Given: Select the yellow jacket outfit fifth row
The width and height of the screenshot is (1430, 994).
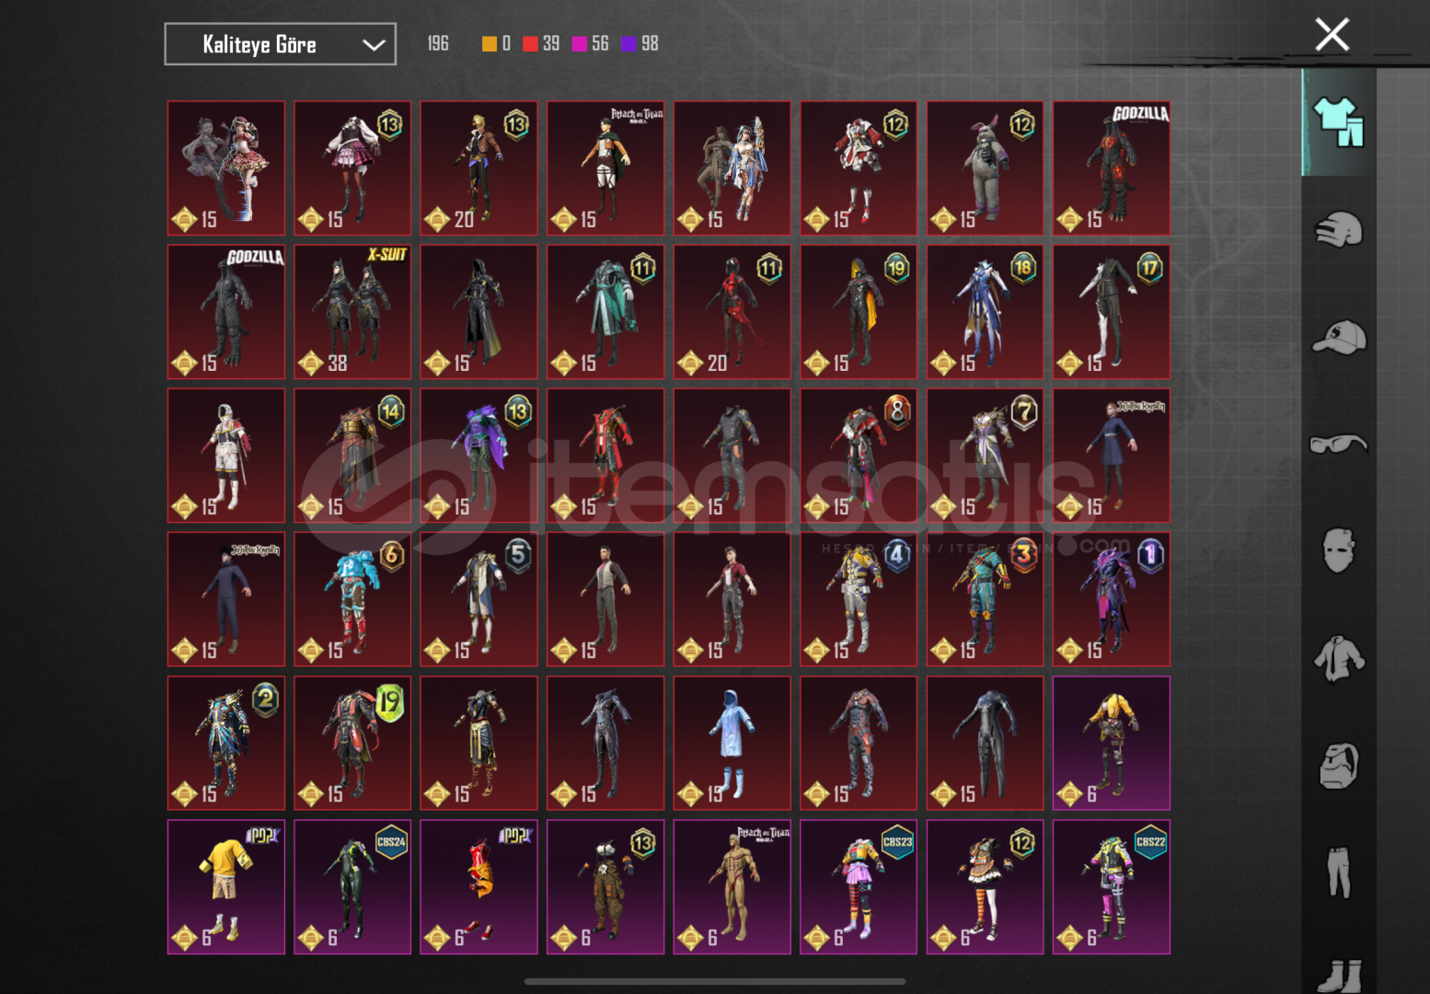Looking at the screenshot, I should [x=1112, y=743].
